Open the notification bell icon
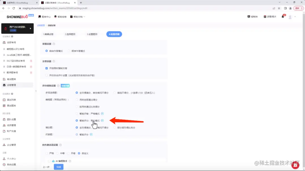This screenshot has width=305, height=171. pyautogui.click(x=283, y=17)
